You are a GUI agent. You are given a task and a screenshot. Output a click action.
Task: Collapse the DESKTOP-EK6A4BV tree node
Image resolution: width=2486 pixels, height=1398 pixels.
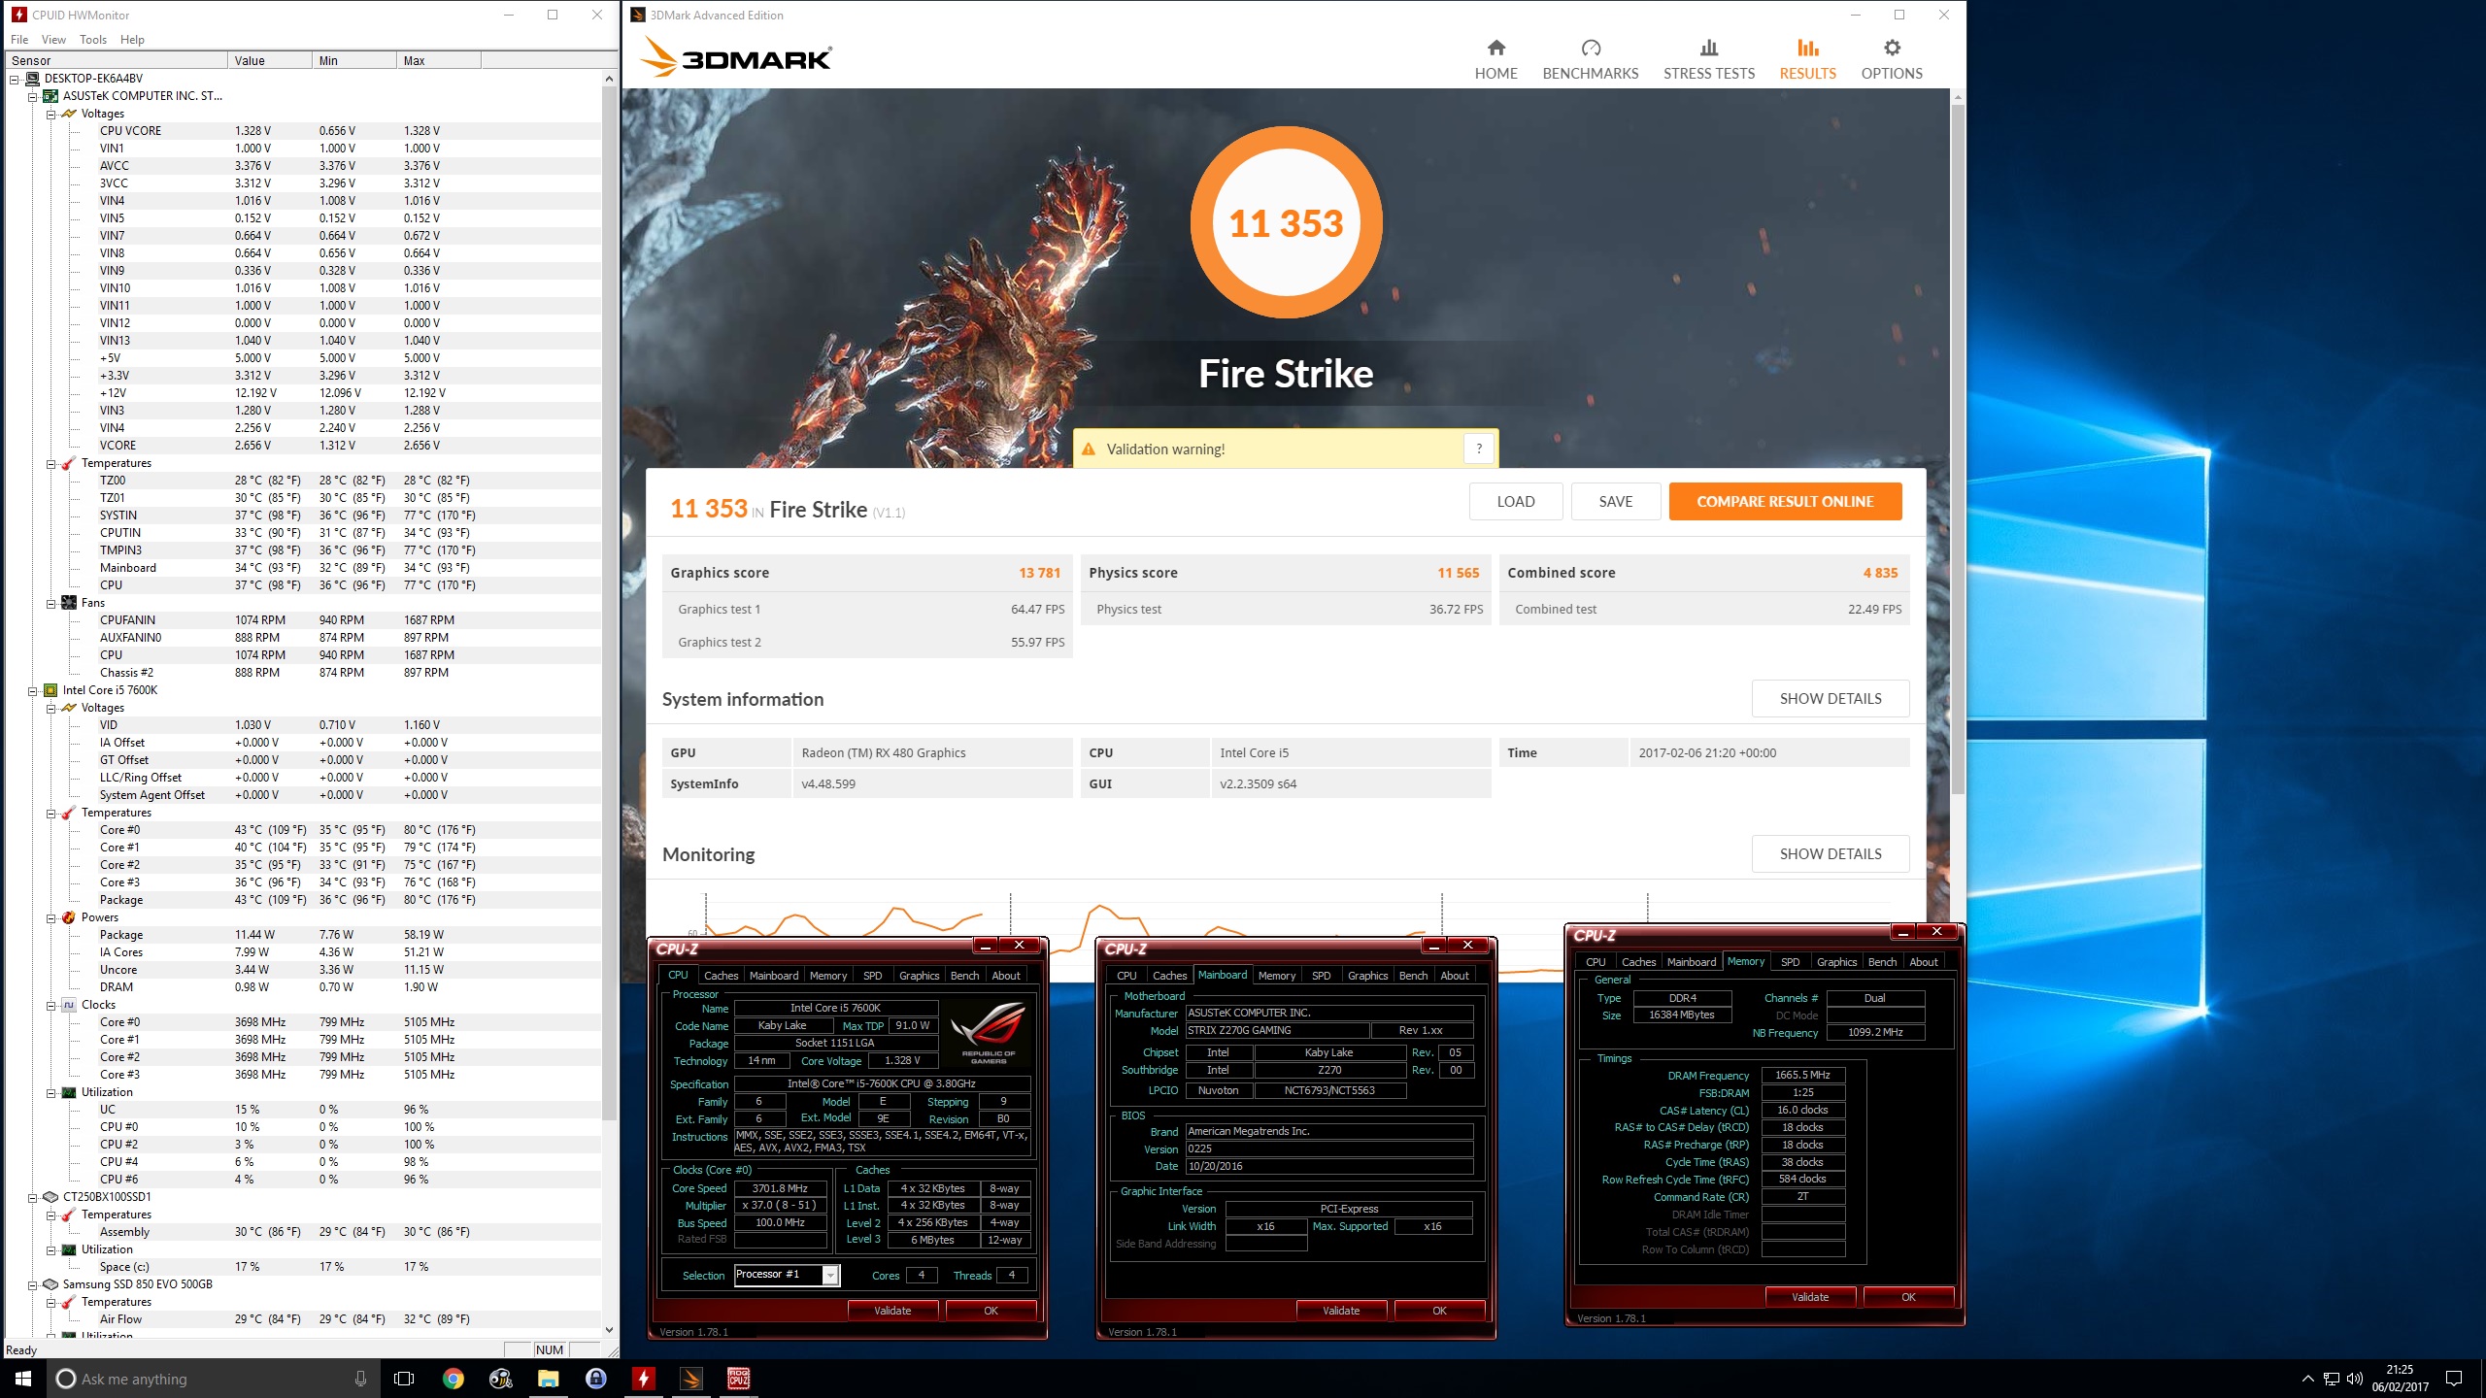[15, 79]
